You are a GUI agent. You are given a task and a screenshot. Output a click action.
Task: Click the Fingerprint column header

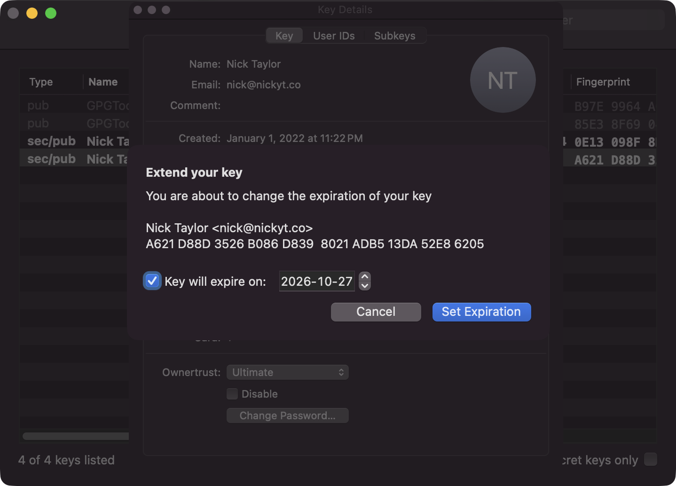[603, 82]
